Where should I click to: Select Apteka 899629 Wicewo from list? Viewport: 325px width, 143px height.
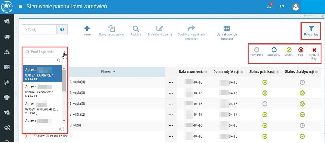pyautogui.click(x=43, y=108)
